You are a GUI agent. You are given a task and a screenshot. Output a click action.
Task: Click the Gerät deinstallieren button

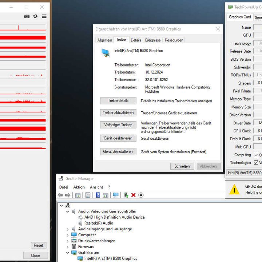[118, 151]
